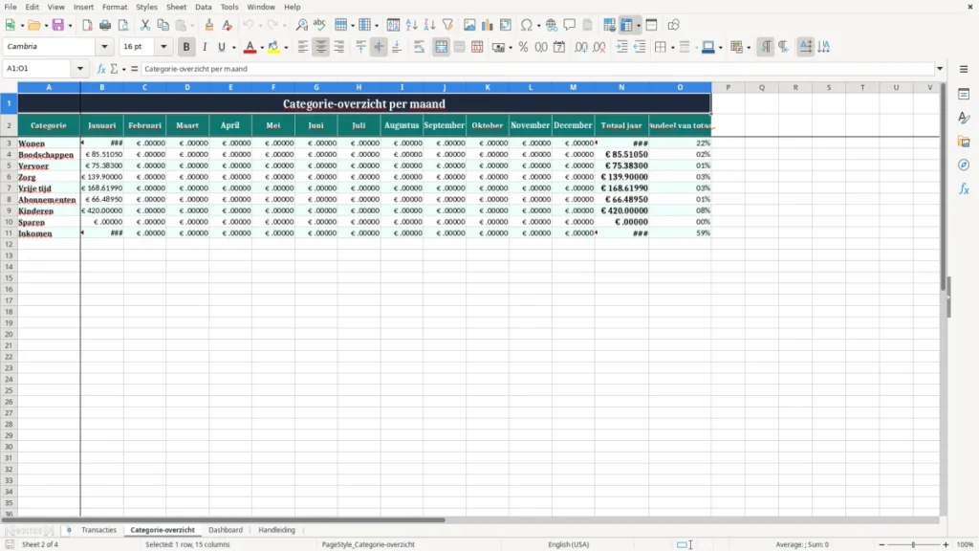Align cell text right

click(339, 47)
